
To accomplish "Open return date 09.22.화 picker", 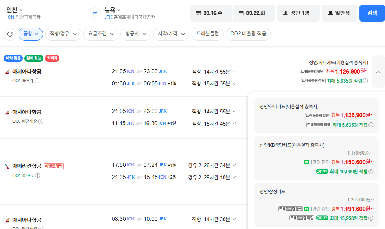I will [x=254, y=13].
